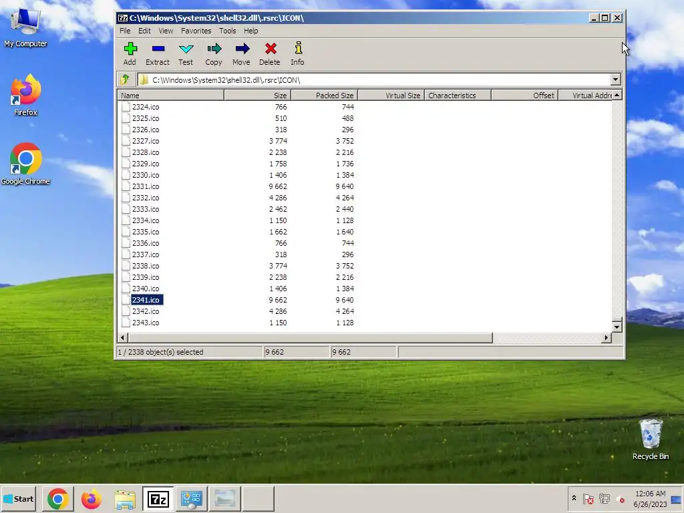Select file 2342.ico
The image size is (684, 513).
tap(146, 311)
